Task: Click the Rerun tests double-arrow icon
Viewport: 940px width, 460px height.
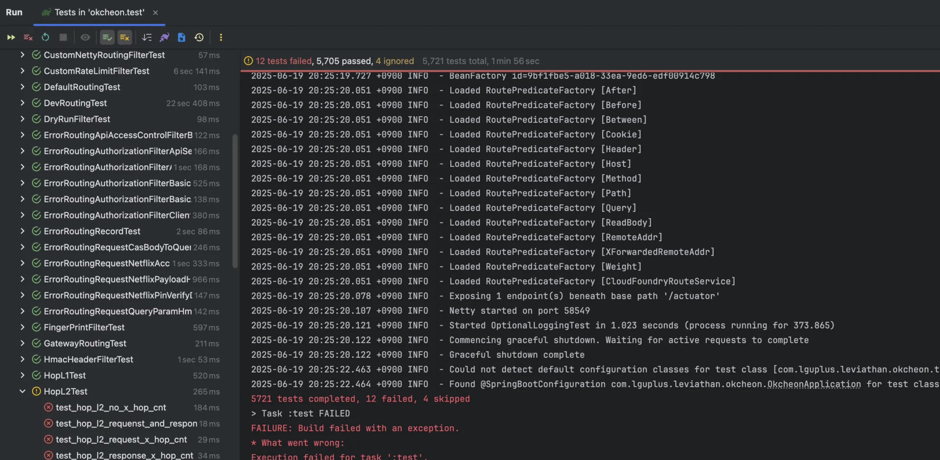Action: pyautogui.click(x=11, y=38)
